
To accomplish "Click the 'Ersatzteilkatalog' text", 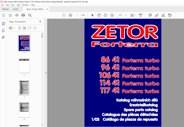I will coord(144,105).
